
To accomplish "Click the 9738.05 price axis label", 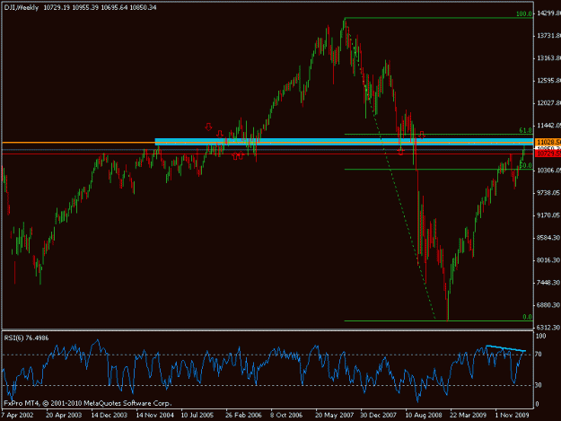I will (x=548, y=193).
